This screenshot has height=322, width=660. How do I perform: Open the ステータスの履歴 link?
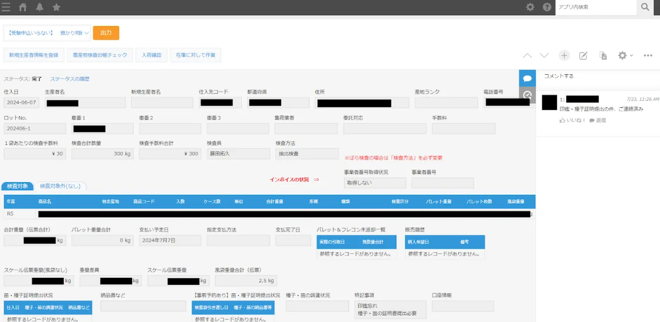pyautogui.click(x=70, y=79)
